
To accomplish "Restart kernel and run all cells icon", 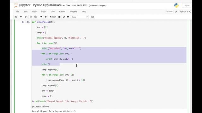I will point(68,17).
